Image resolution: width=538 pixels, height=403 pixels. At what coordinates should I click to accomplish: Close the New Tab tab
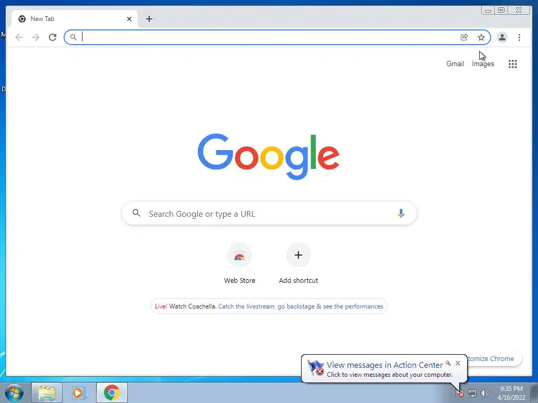coord(129,19)
